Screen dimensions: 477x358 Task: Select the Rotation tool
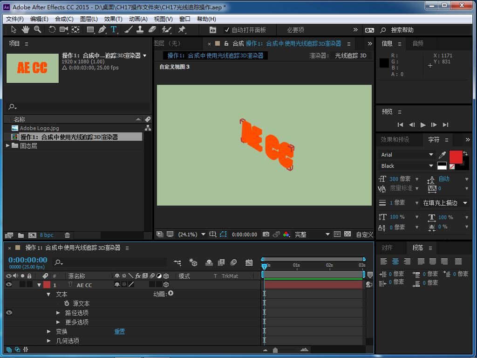point(52,29)
